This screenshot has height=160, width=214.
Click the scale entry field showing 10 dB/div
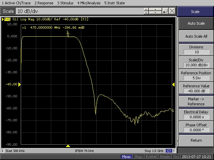(x=80, y=11)
